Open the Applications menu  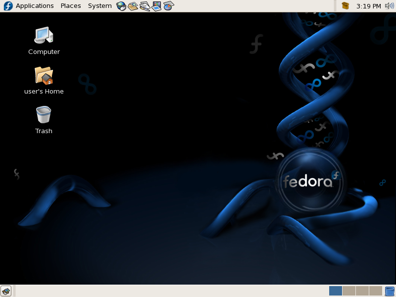[x=35, y=6]
